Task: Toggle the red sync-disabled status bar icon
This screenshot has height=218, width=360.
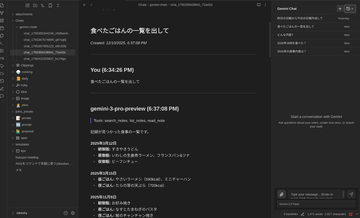Action: pyautogui.click(x=350, y=214)
